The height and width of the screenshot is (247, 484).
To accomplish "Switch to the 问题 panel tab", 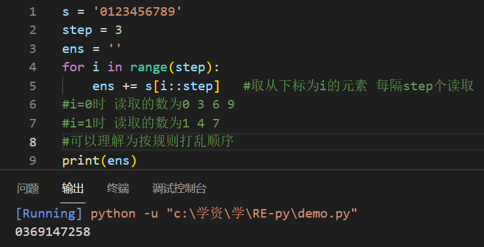I will click(28, 188).
